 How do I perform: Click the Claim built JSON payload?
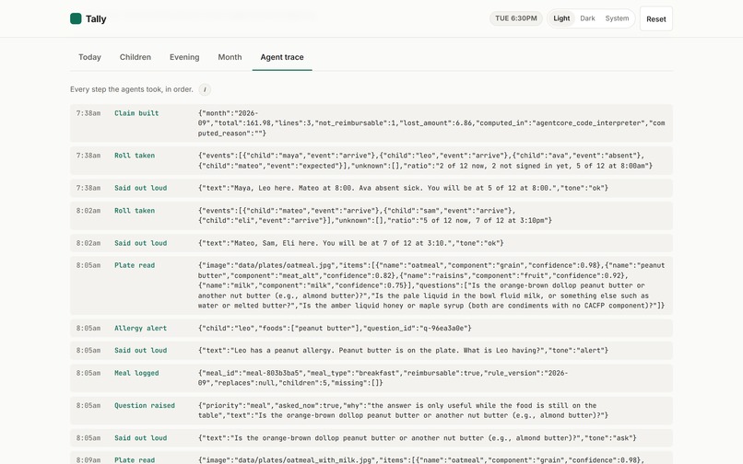coord(431,123)
